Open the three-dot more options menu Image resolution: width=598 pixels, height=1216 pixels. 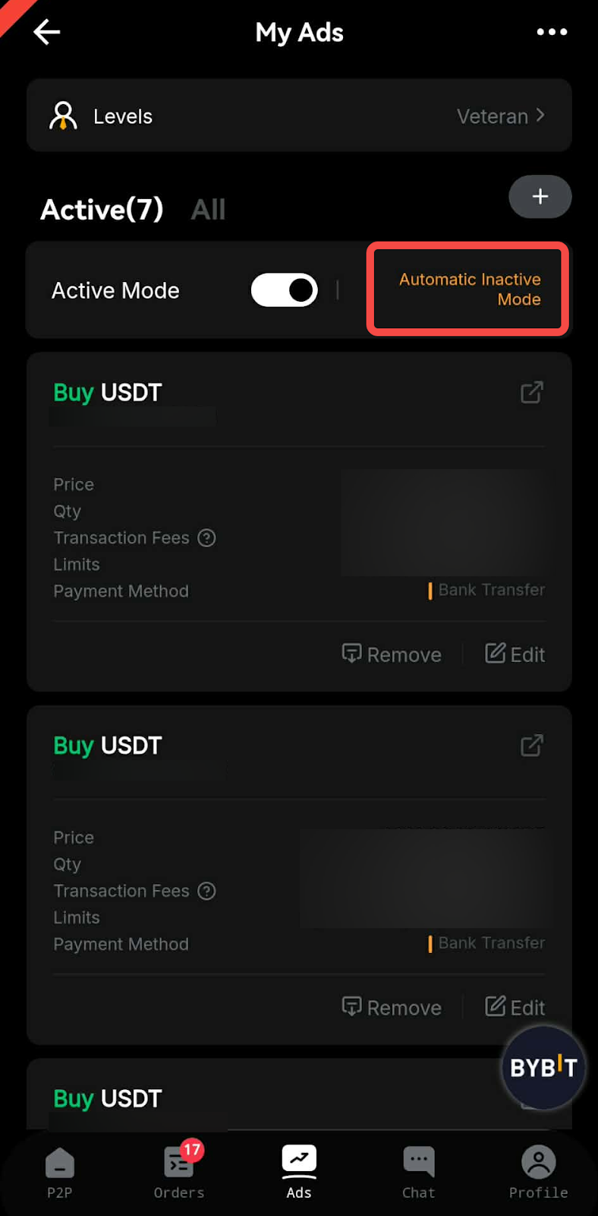click(x=552, y=32)
